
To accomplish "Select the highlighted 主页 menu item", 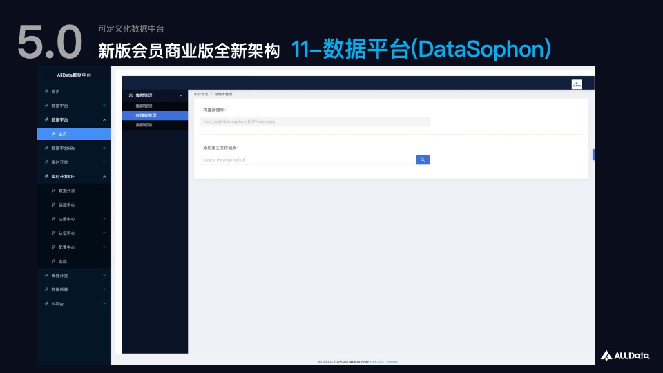I will pyautogui.click(x=74, y=134).
